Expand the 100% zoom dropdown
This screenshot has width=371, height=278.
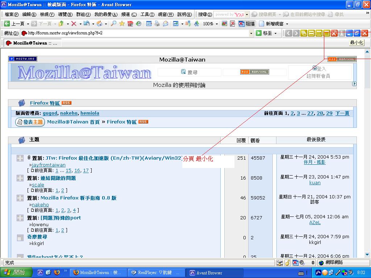click(217, 24)
